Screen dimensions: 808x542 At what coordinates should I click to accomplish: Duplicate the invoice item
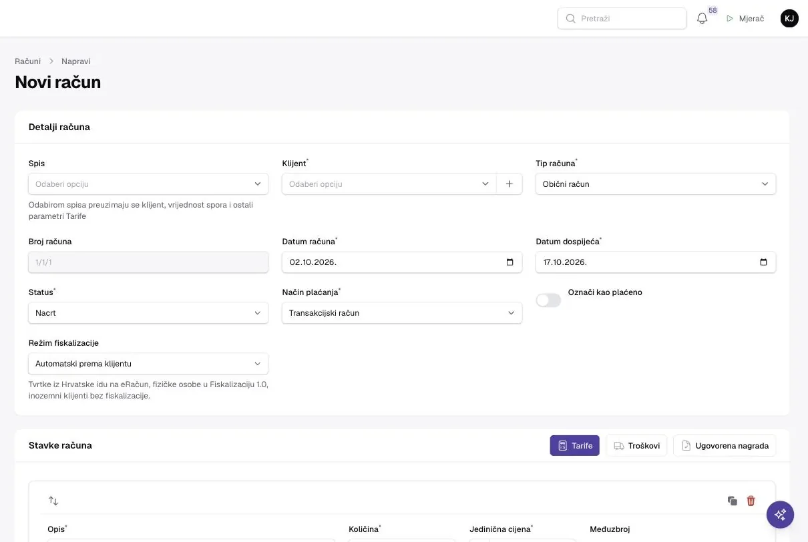(733, 501)
